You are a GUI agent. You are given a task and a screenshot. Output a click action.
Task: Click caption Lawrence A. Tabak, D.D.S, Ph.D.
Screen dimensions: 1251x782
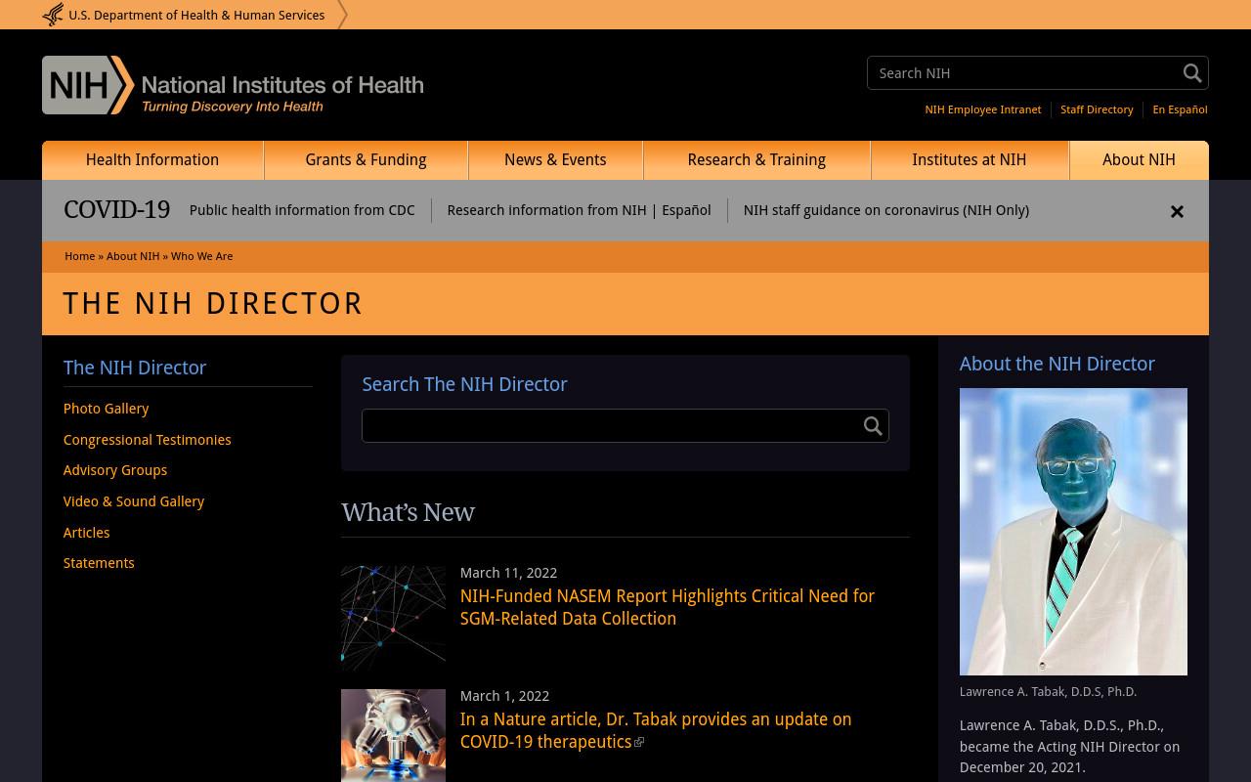click(x=1048, y=691)
